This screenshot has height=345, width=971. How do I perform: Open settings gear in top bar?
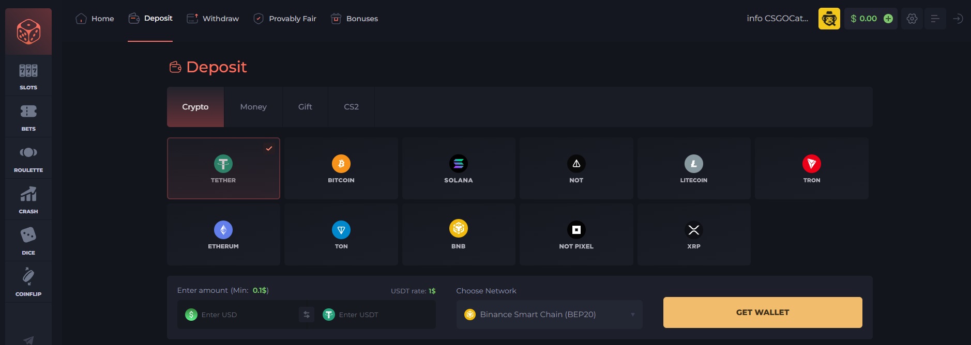point(912,19)
